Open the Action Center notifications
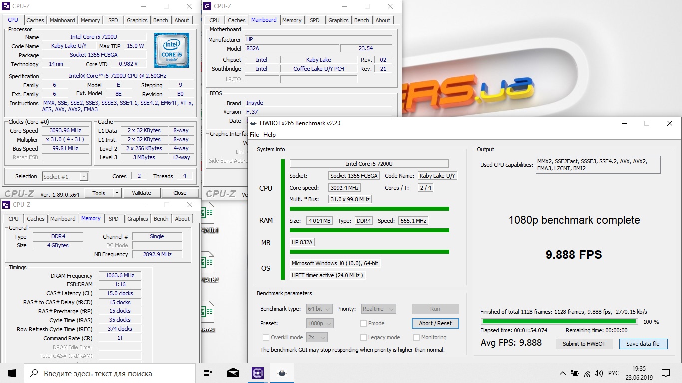This screenshot has height=383, width=682. 666,373
